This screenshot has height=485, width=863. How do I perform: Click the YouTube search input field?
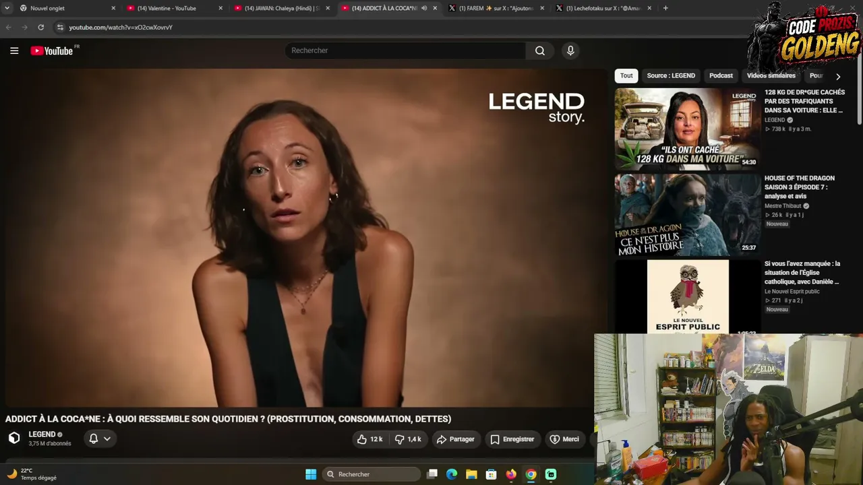406,51
